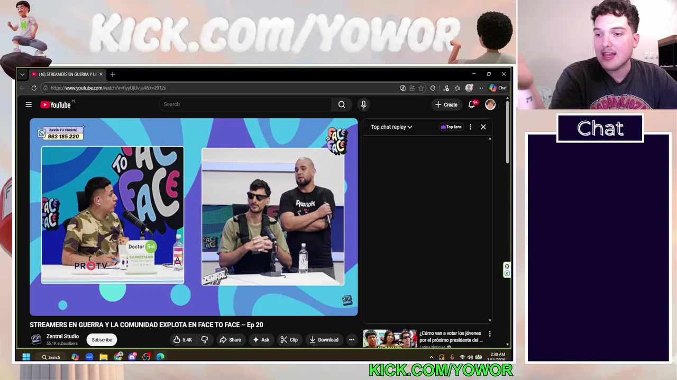Close the STREAMERS EN GUERRA tab
677x380 pixels.
[x=100, y=74]
